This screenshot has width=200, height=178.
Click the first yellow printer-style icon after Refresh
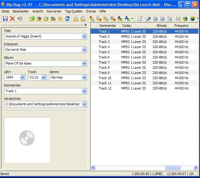(76, 19)
